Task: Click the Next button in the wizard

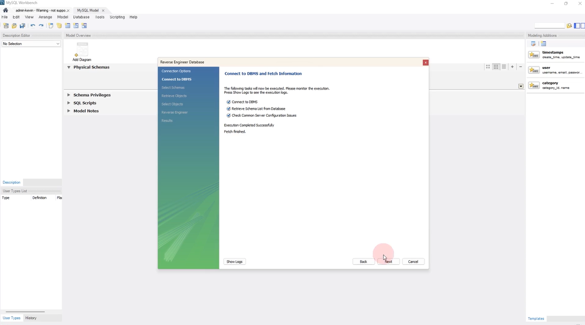Action: (x=389, y=262)
